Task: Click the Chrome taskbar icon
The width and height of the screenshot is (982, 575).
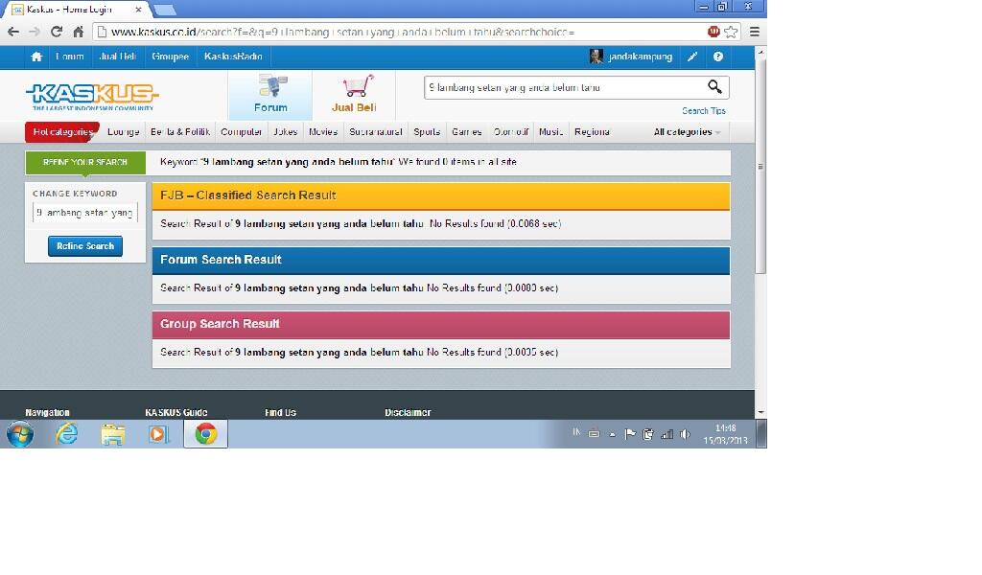Action: pyautogui.click(x=205, y=434)
